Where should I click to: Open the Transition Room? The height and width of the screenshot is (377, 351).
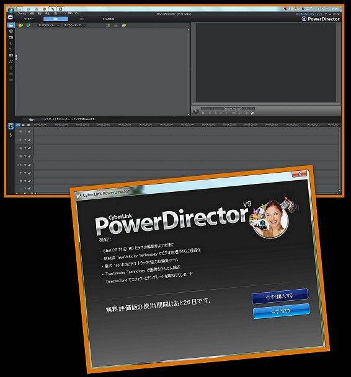(x=11, y=55)
